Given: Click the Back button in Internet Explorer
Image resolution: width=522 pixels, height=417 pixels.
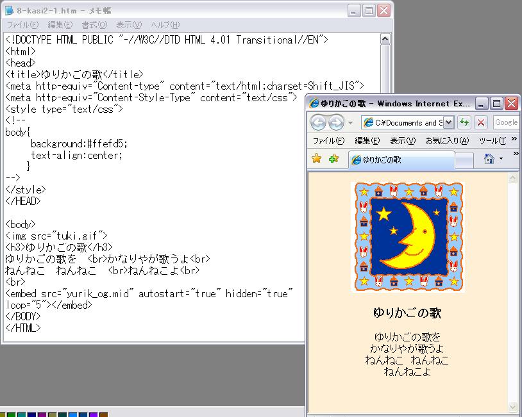Looking at the screenshot, I should [x=318, y=123].
